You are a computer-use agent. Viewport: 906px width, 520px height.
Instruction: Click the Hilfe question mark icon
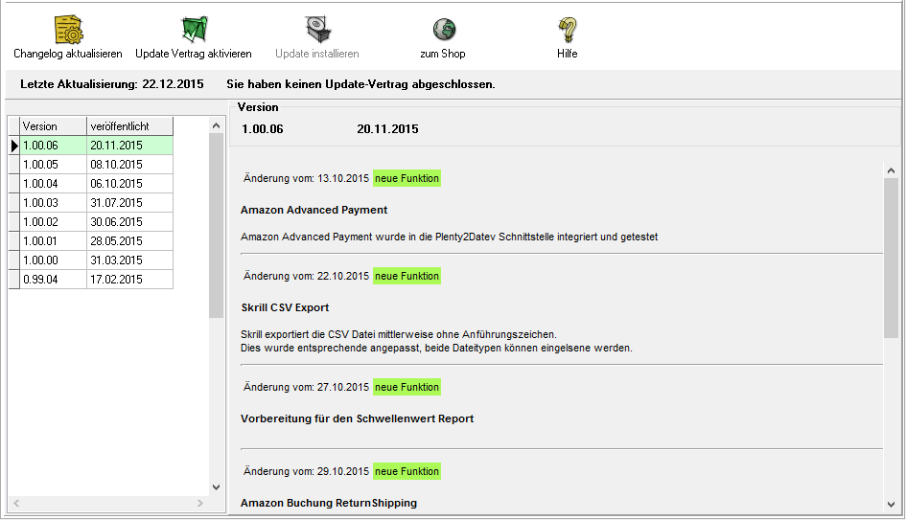point(568,30)
